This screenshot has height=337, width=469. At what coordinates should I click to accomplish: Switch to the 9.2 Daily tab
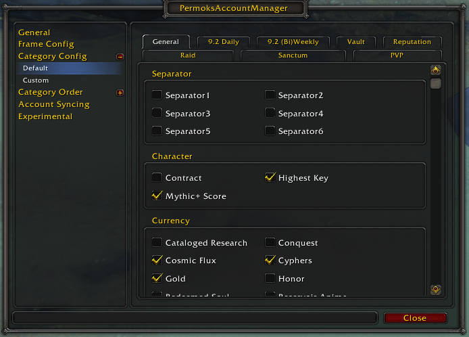tap(224, 42)
